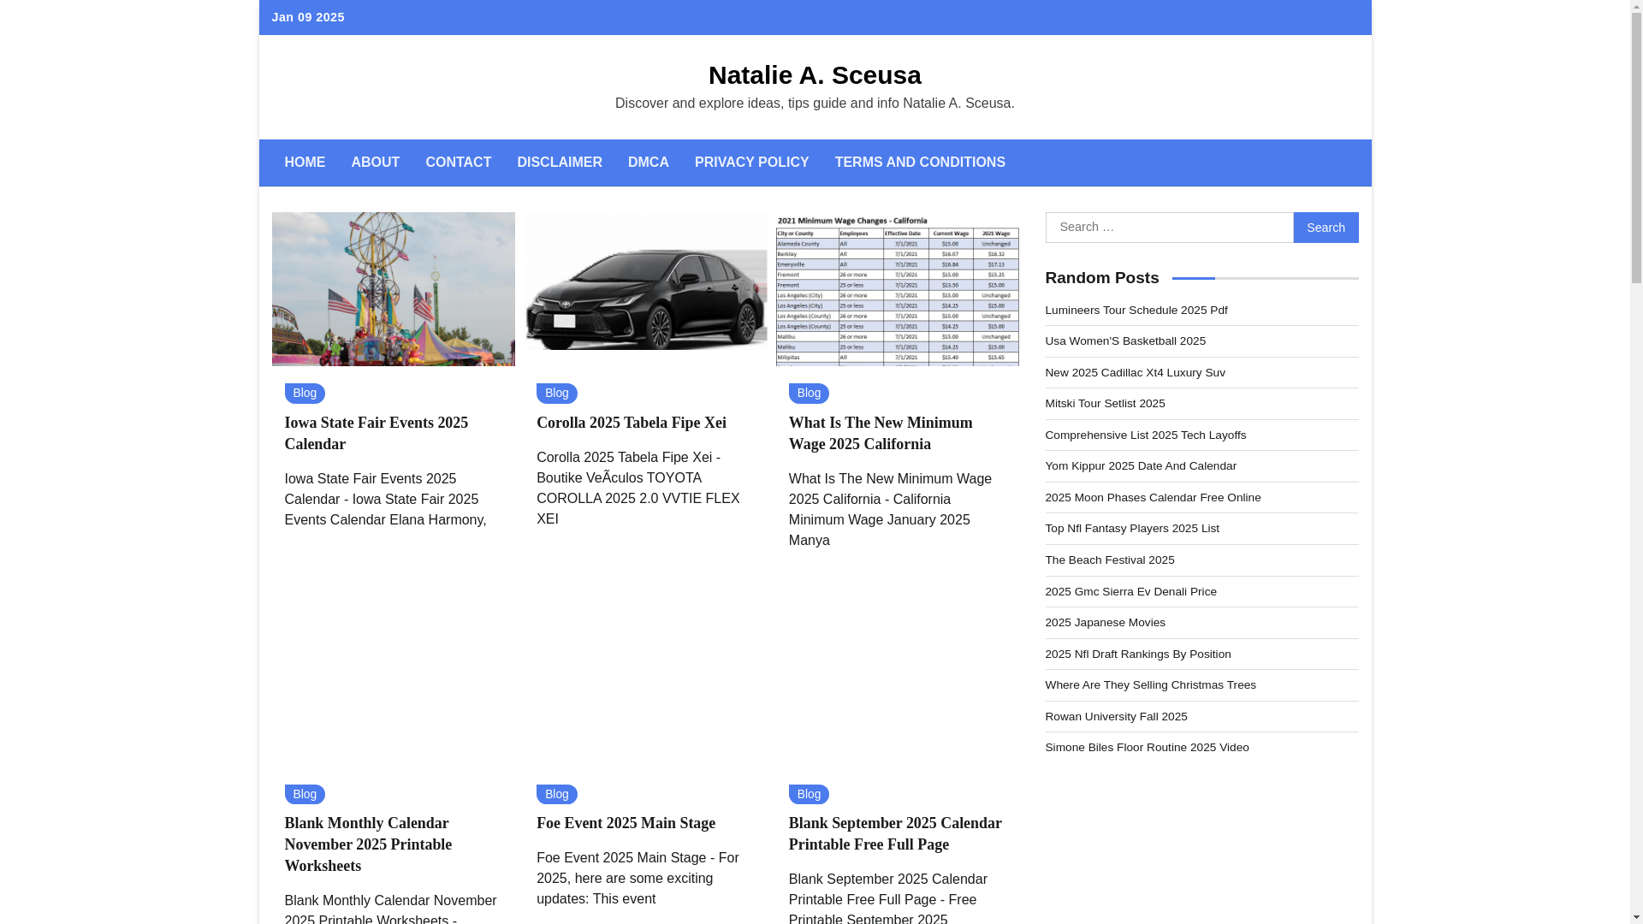
Task: Click the black Corolla car thumbnail
Action: click(646, 289)
